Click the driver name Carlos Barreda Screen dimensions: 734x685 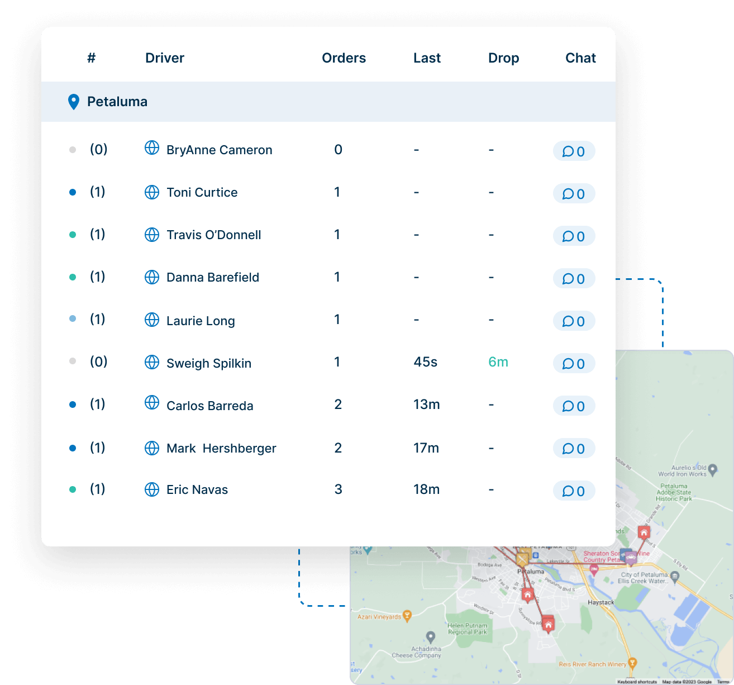click(x=210, y=406)
